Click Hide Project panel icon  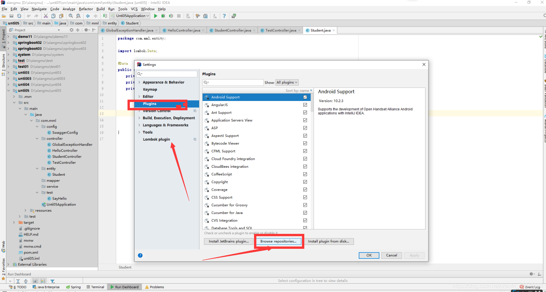94,30
